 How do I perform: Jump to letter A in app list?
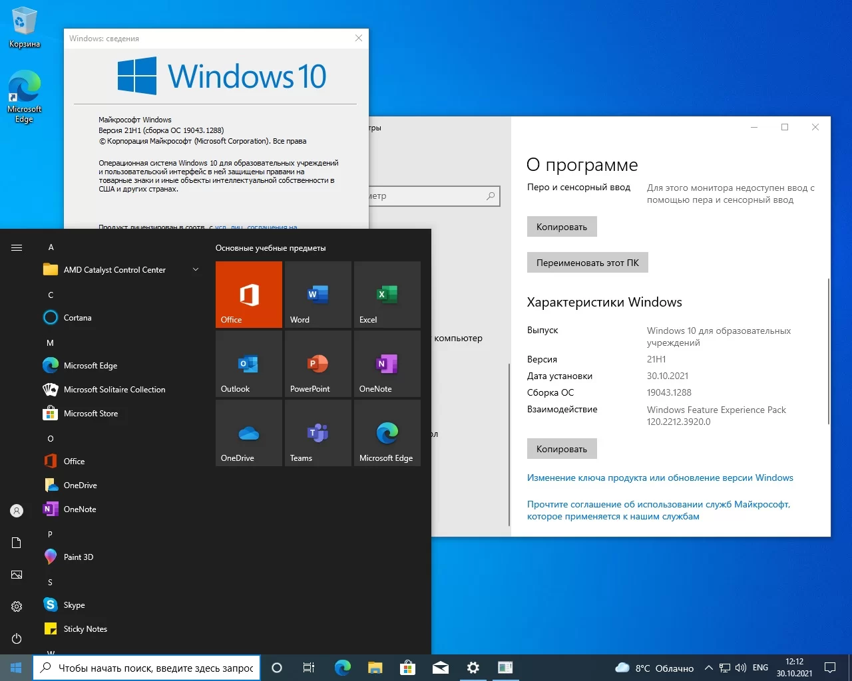tap(51, 247)
